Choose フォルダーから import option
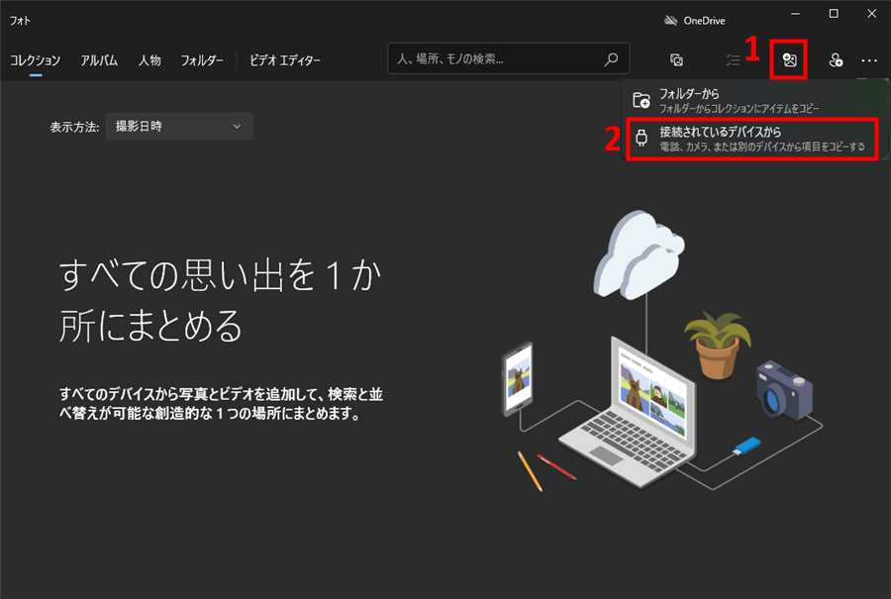 tap(753, 100)
